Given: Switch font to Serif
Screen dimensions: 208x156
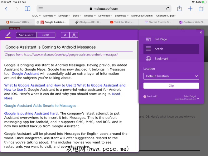Looking at the screenshot, I should click(46, 35).
